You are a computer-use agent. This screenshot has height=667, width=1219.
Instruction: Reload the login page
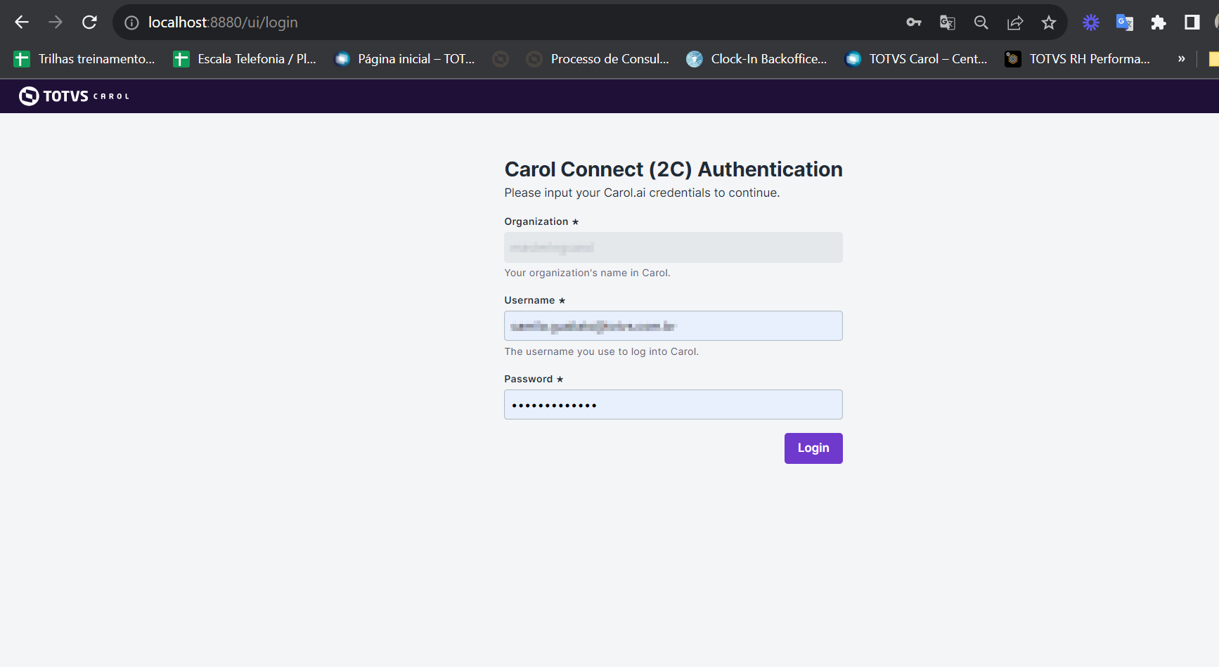pos(89,22)
